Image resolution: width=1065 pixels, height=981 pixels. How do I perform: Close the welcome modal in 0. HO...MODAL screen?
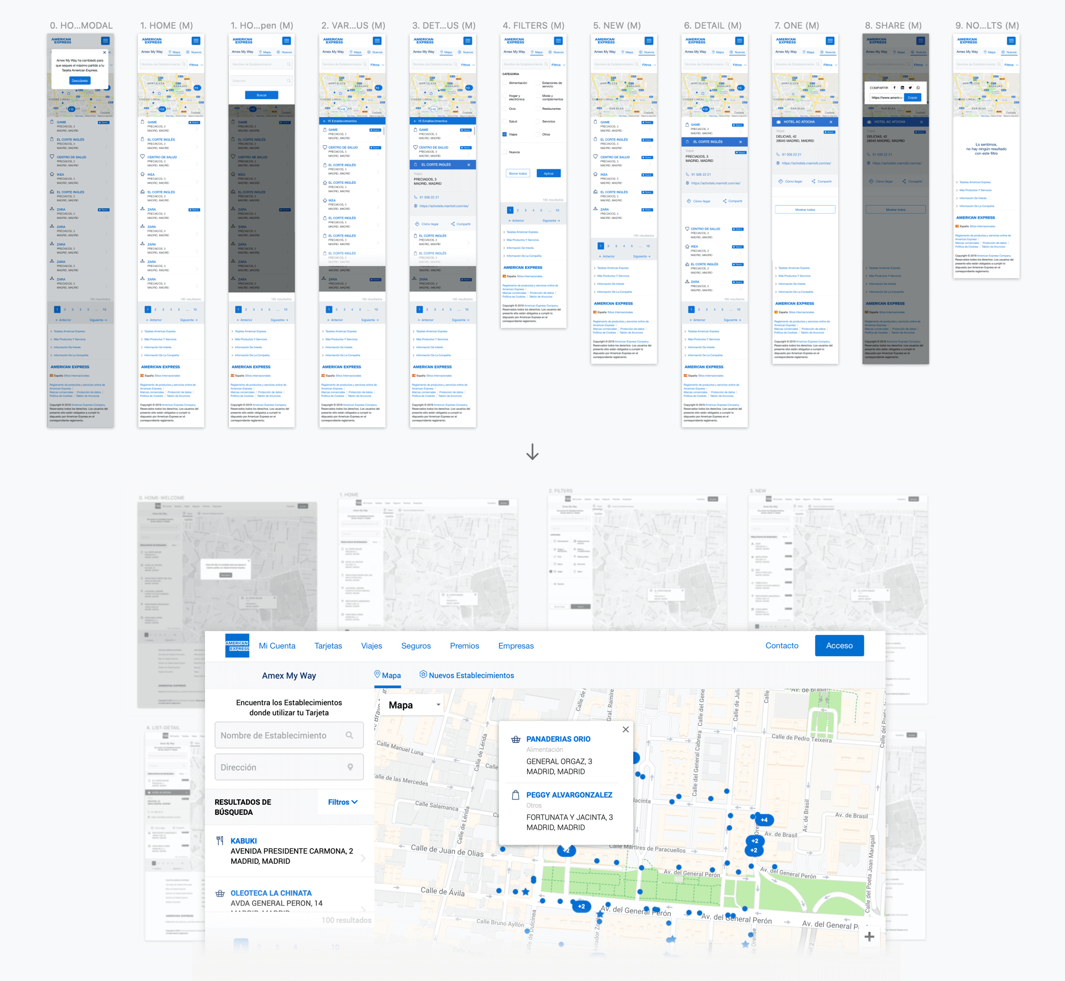pyautogui.click(x=104, y=52)
